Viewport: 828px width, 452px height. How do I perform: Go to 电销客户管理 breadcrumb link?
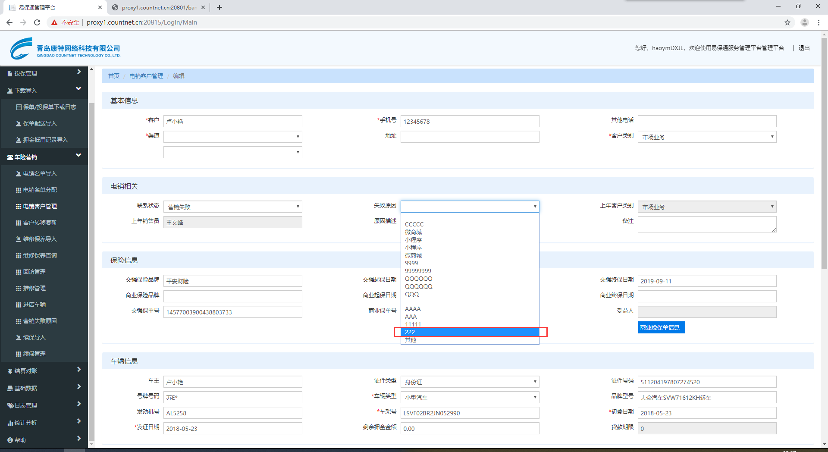(x=146, y=76)
